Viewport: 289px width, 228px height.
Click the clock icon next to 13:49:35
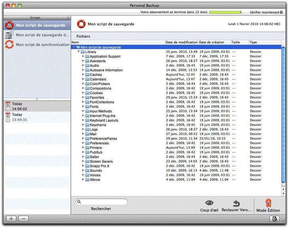(8, 120)
